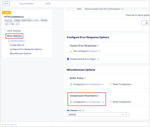Click info icon next to Compression Parameters
This screenshot has height=127, width=150.
point(98,96)
